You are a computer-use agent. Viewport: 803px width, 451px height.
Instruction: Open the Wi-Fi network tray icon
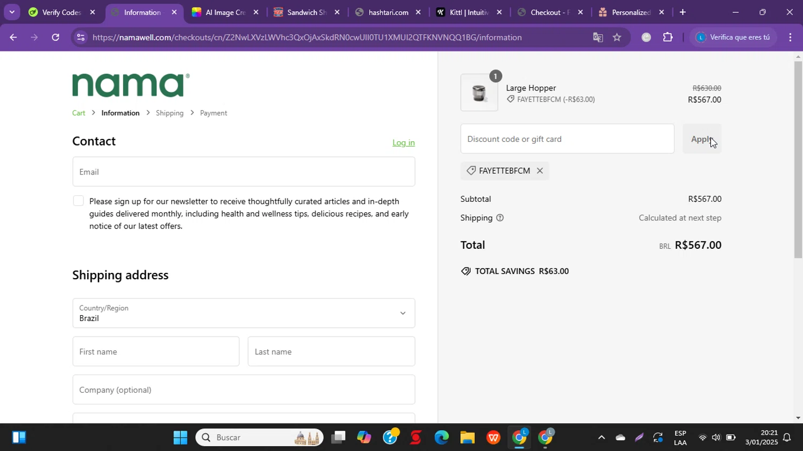pyautogui.click(x=702, y=438)
